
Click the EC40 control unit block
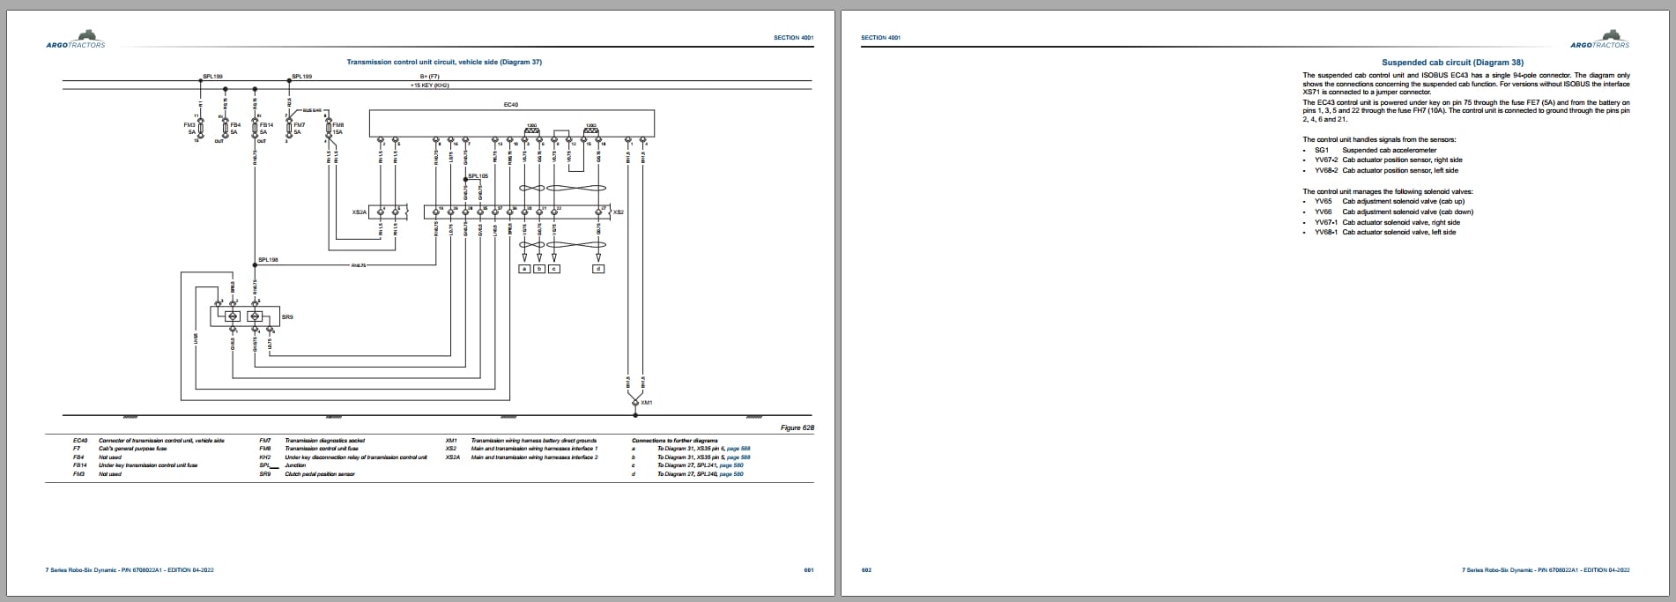click(x=511, y=123)
